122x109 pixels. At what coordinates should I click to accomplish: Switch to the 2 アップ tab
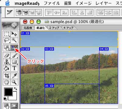tap(54, 28)
